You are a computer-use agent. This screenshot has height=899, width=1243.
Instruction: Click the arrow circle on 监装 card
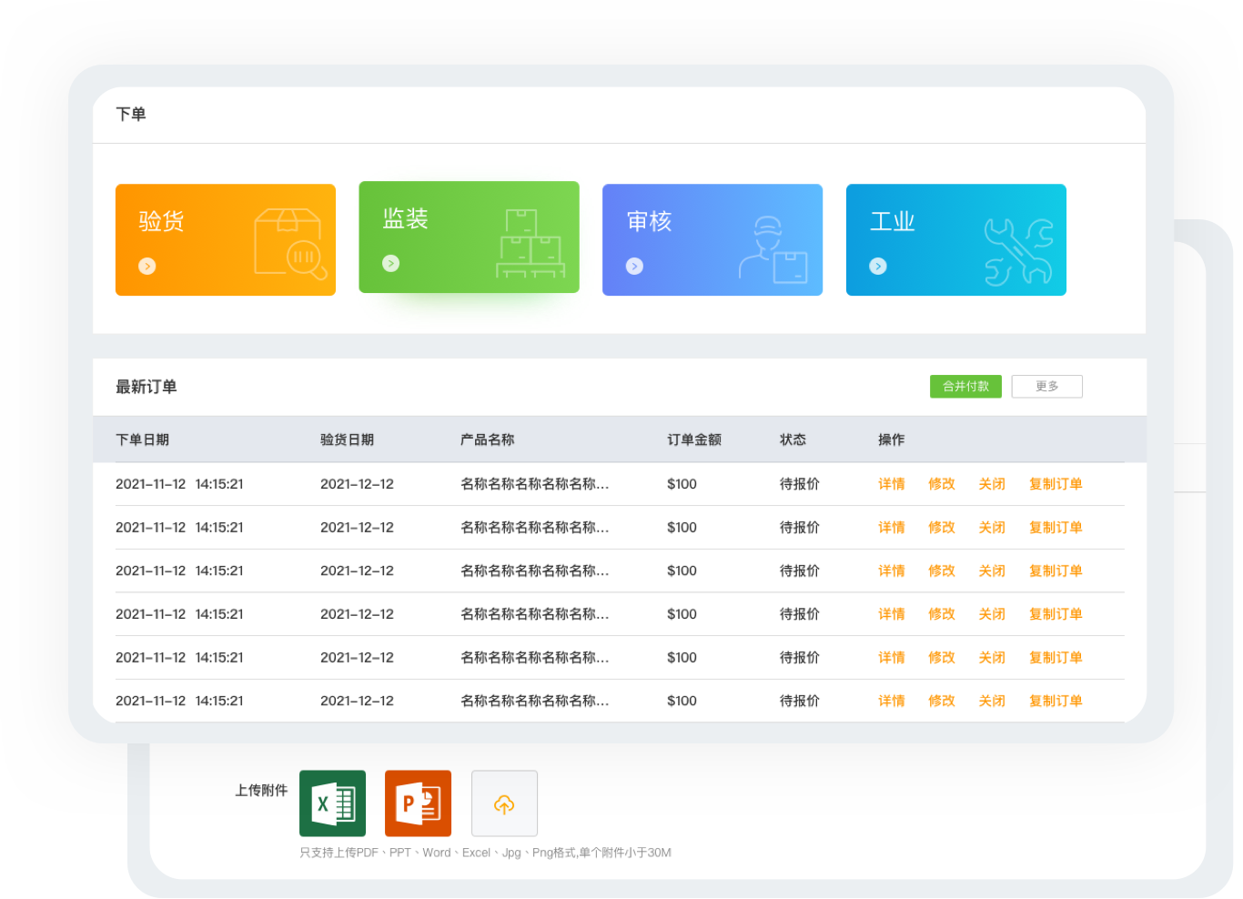point(391,264)
